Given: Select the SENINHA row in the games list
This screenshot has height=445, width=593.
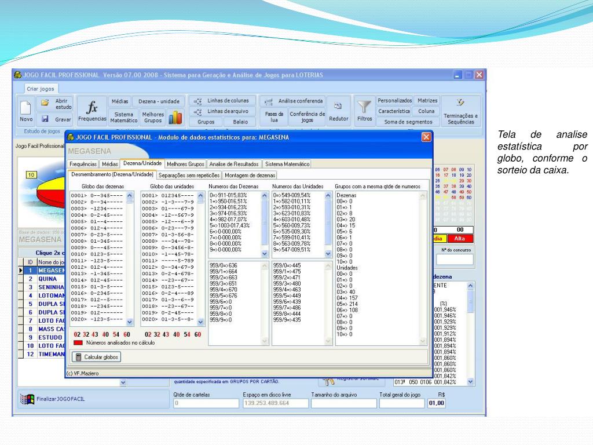Looking at the screenshot, I should point(44,287).
